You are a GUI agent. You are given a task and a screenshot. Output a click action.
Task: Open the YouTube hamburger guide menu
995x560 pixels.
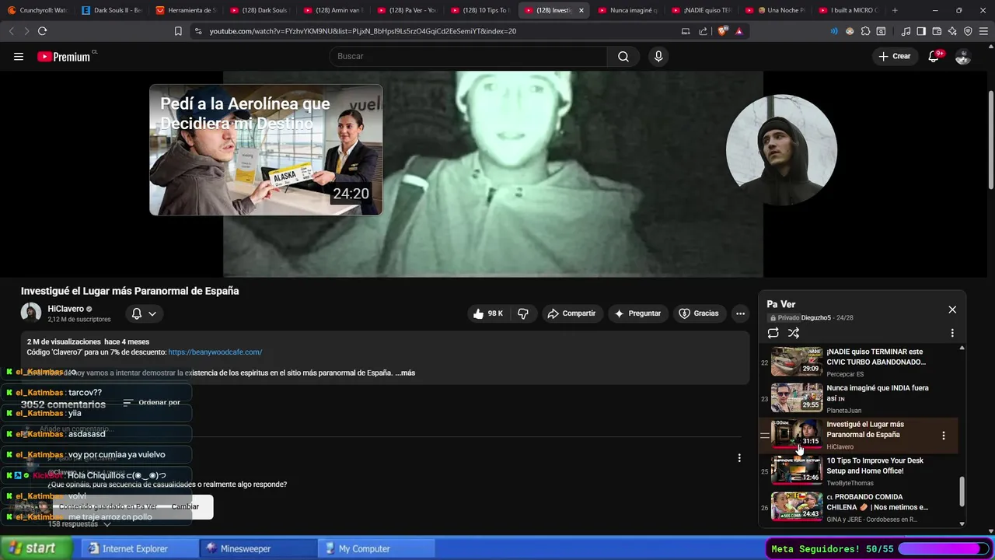point(19,56)
